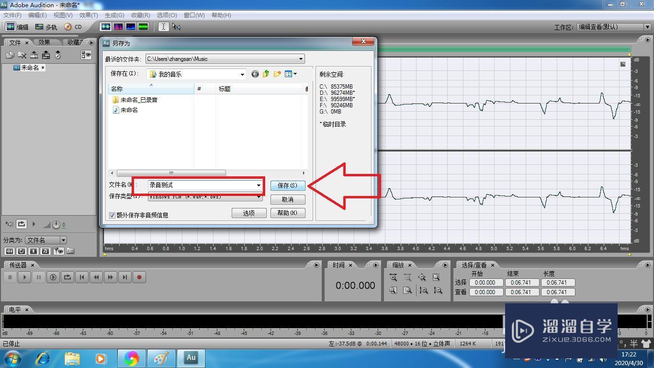654x368 pixels.
Task: Click the fast forward transport button
Action: (111, 277)
